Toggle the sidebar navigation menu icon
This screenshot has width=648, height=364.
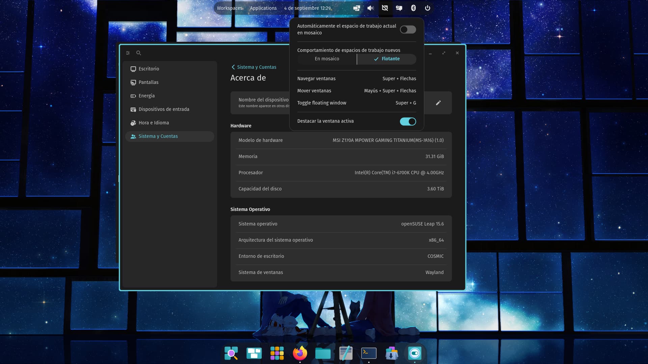[128, 53]
